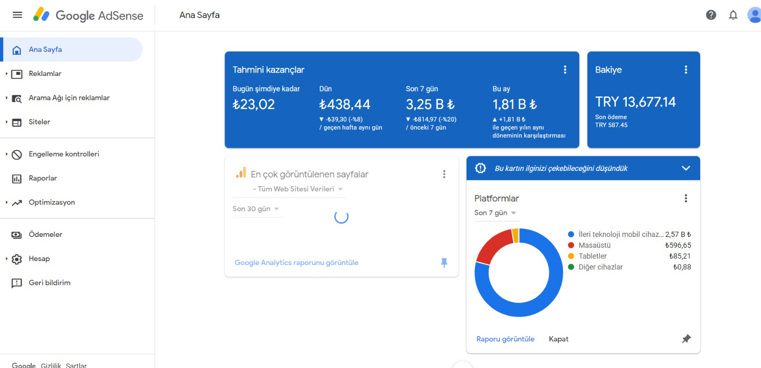
Task: Open the hamburger main menu
Action: coord(17,15)
